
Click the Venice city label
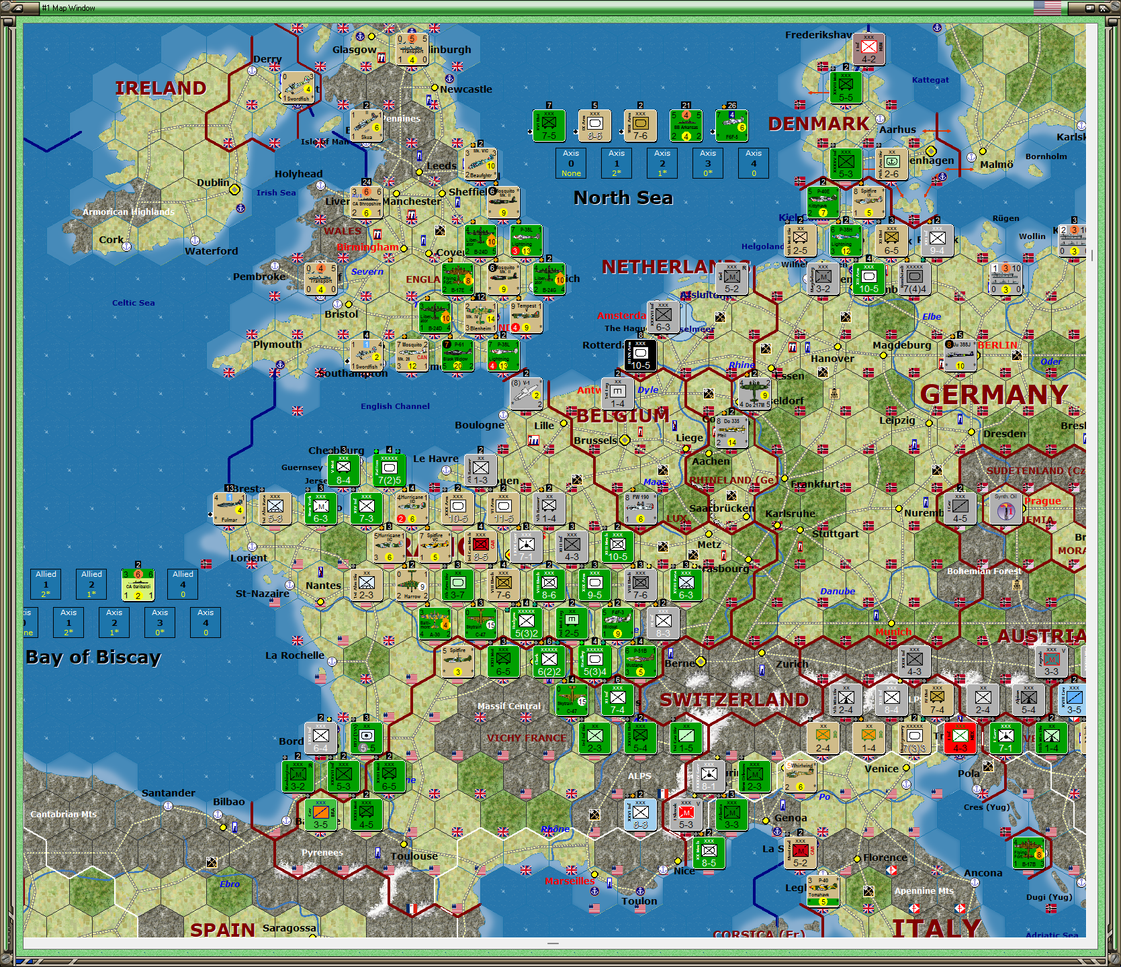pyautogui.click(x=881, y=769)
